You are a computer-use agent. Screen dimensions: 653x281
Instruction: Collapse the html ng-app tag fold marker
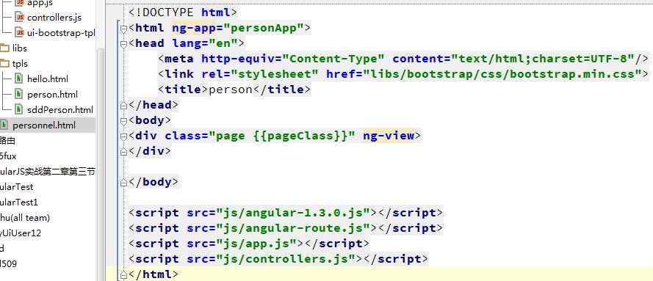[x=123, y=29]
